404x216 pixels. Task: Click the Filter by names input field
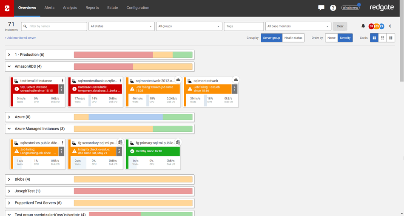tap(54, 26)
